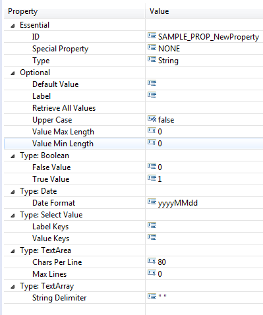
Task: Select the Upper Case property row
Action: point(133,120)
